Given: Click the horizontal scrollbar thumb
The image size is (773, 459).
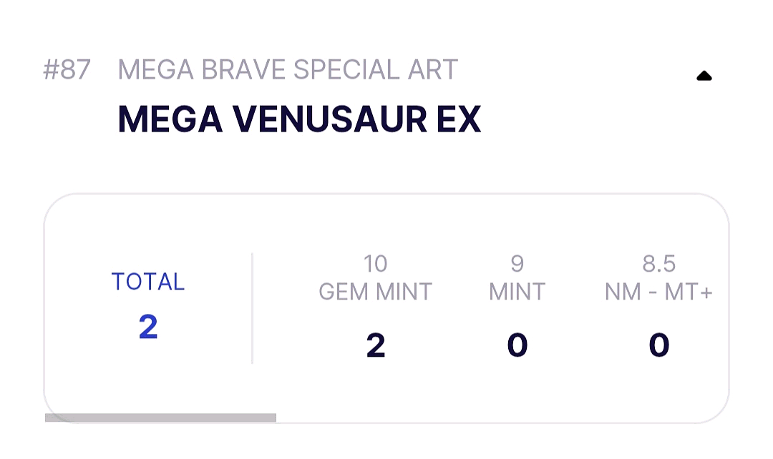Looking at the screenshot, I should [x=160, y=418].
